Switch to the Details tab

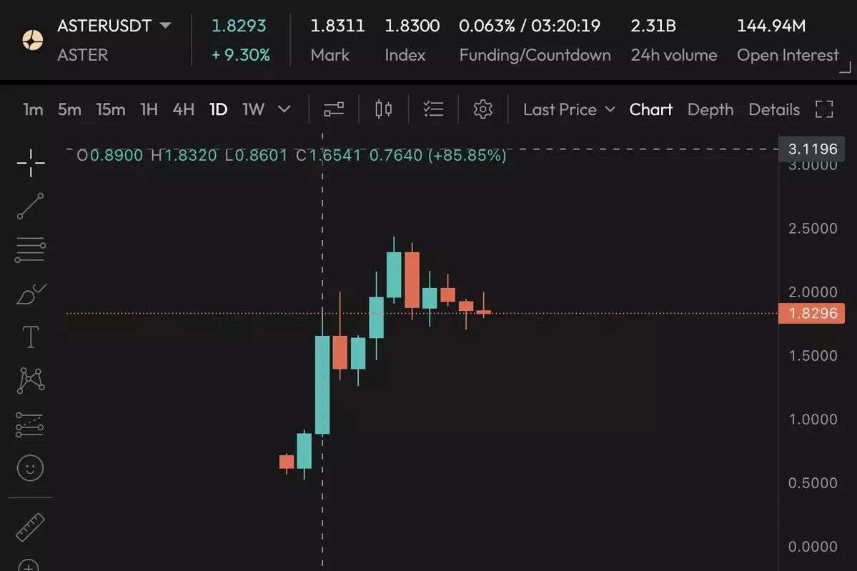click(x=774, y=109)
